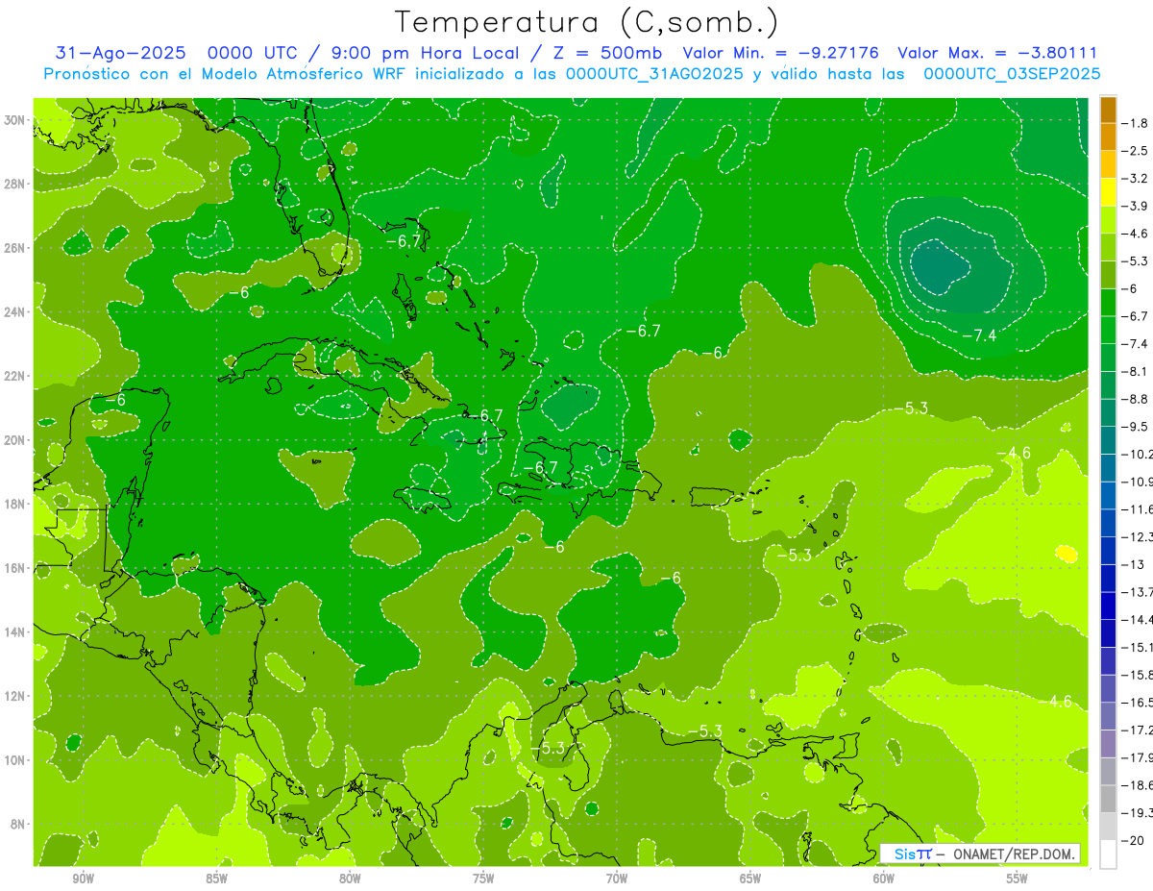The width and height of the screenshot is (1153, 891).
Task: Click the 12N latitude axis label
Action: [15, 696]
